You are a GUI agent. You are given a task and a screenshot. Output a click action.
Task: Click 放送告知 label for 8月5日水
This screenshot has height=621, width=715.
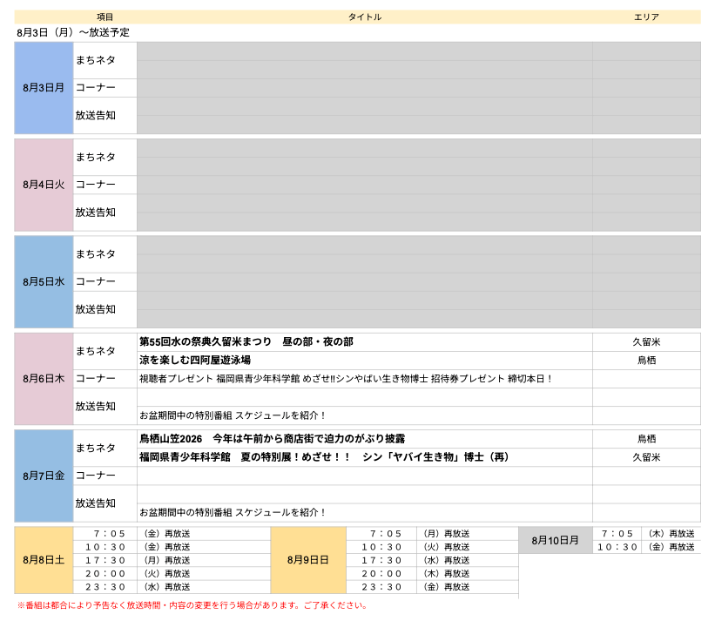pos(96,309)
